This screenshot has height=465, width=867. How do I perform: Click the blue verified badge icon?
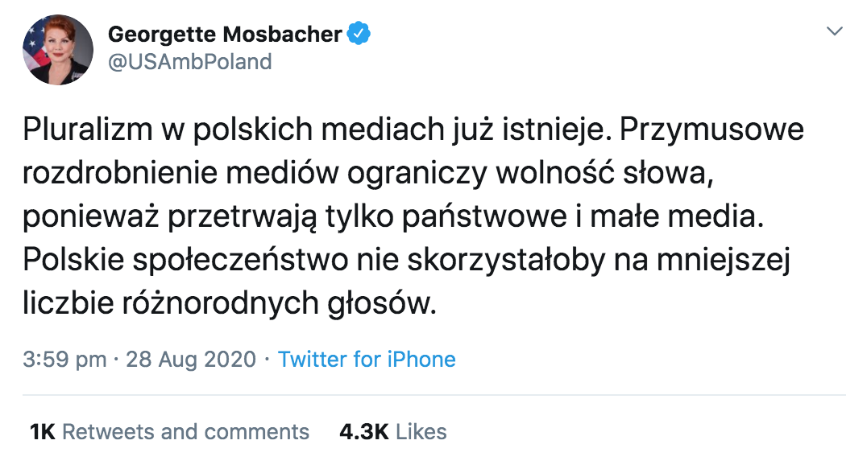[359, 34]
